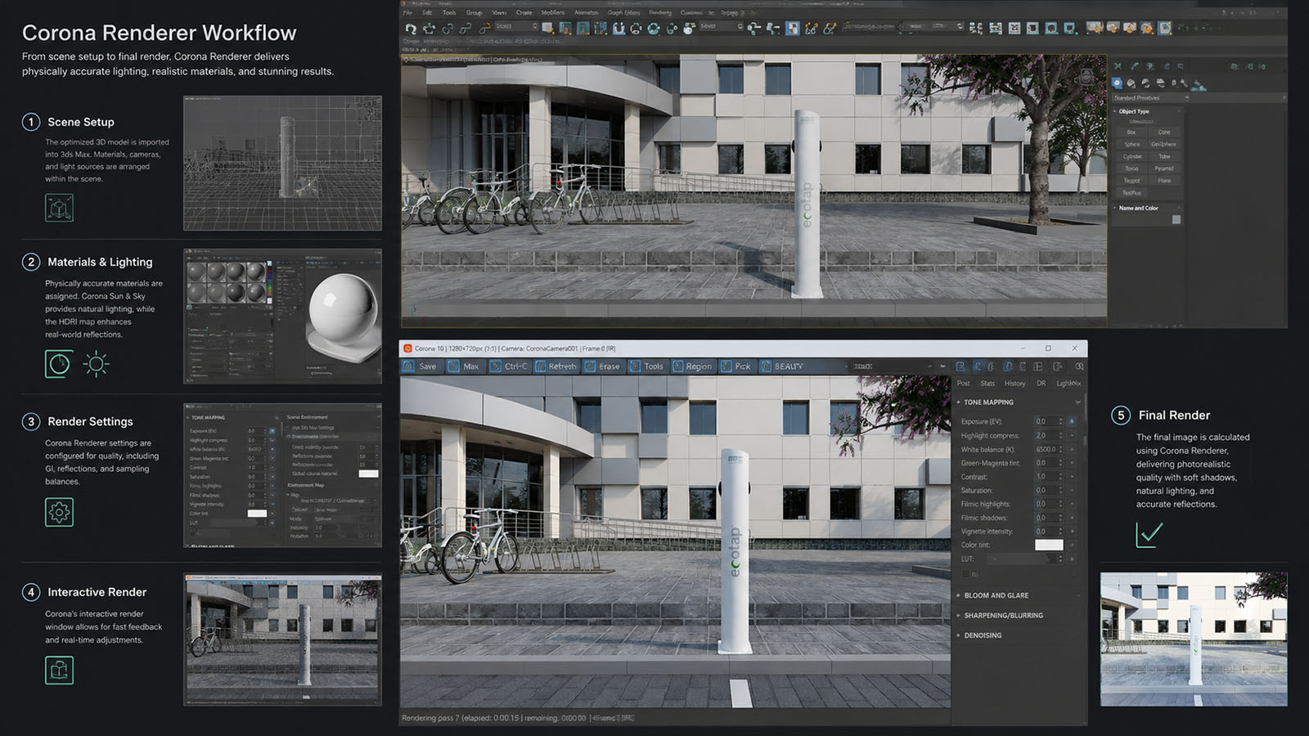The height and width of the screenshot is (736, 1309).
Task: Click the Highlight compress spinner arrows
Action: (x=1060, y=436)
